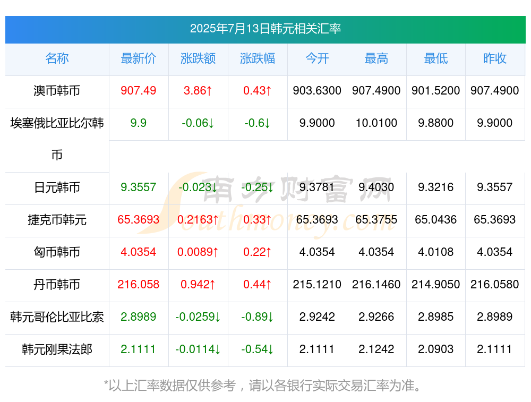Click the 澳币韩币 row name
Viewport: 531px width, 402px height.
tap(57, 91)
